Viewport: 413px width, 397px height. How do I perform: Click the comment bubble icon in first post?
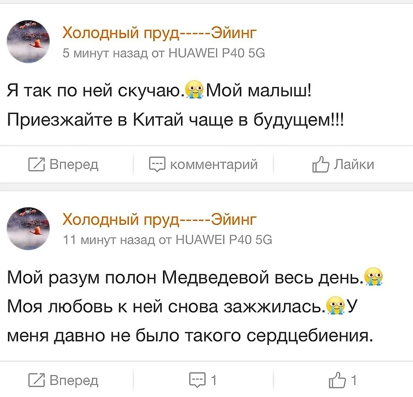point(157,164)
